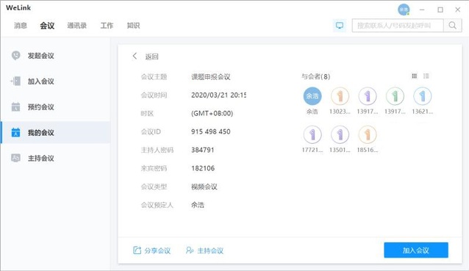Switch attendees to grid view
Screen dimensions: 469x271
415,76
